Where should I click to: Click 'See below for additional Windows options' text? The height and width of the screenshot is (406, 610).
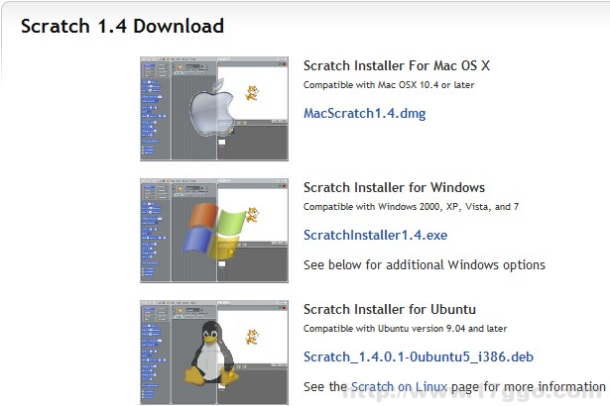coord(424,264)
